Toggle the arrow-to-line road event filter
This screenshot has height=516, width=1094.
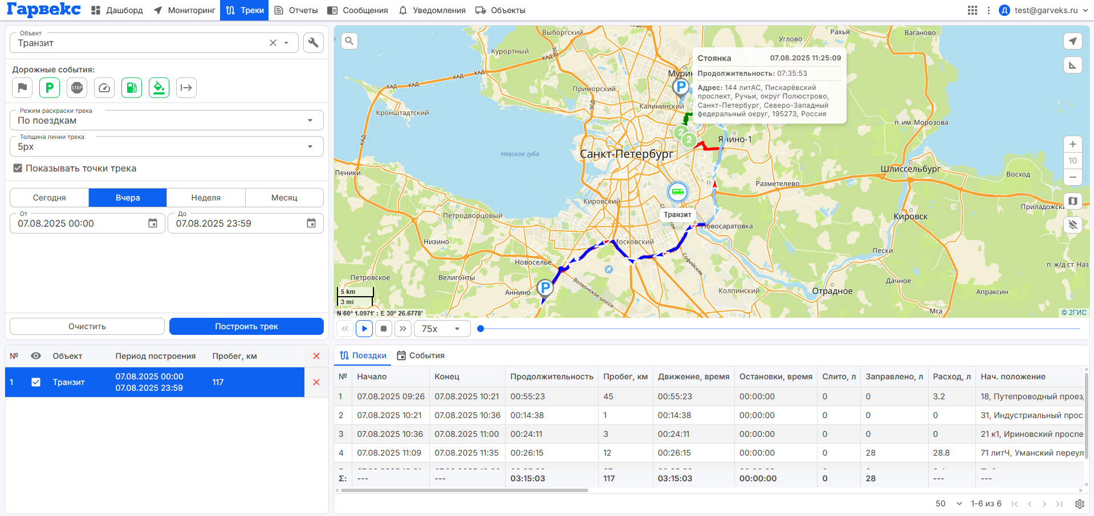[186, 88]
